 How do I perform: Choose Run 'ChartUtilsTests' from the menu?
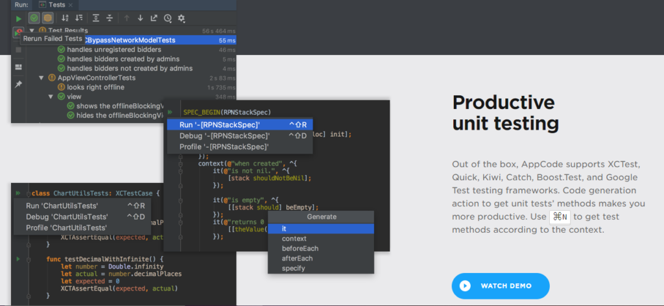[82, 206]
